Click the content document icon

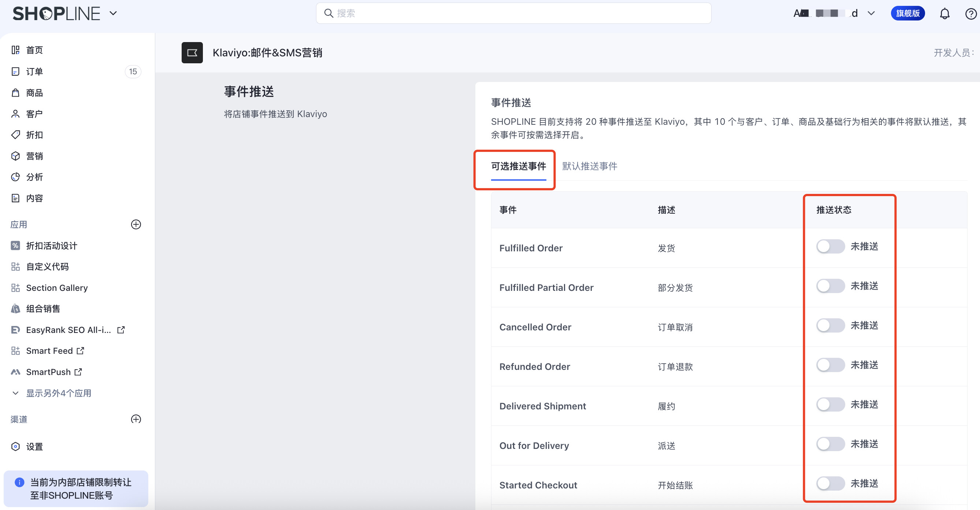tap(15, 198)
